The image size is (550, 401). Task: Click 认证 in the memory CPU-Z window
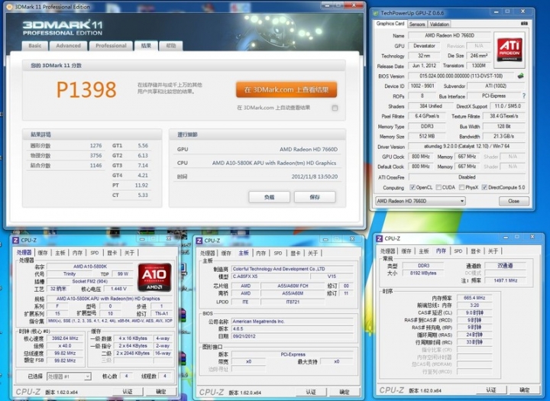(491, 390)
